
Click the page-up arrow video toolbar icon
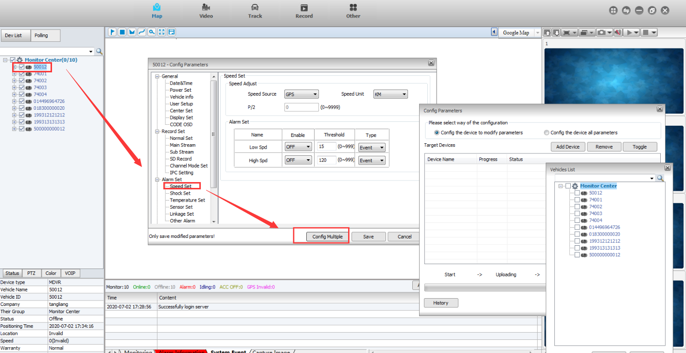point(547,33)
